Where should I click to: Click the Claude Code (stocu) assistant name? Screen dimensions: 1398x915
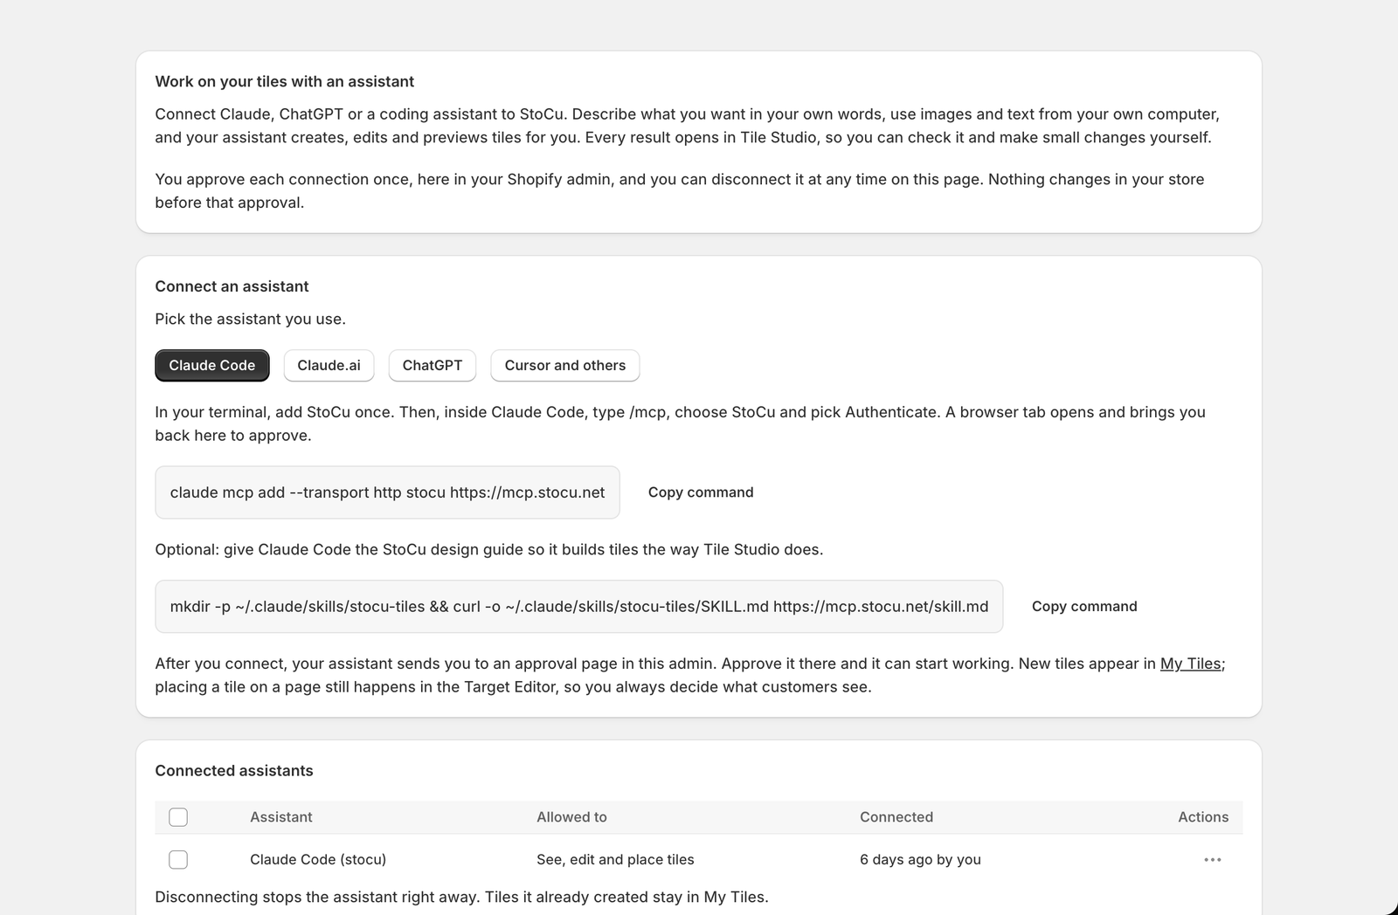[x=318, y=860]
